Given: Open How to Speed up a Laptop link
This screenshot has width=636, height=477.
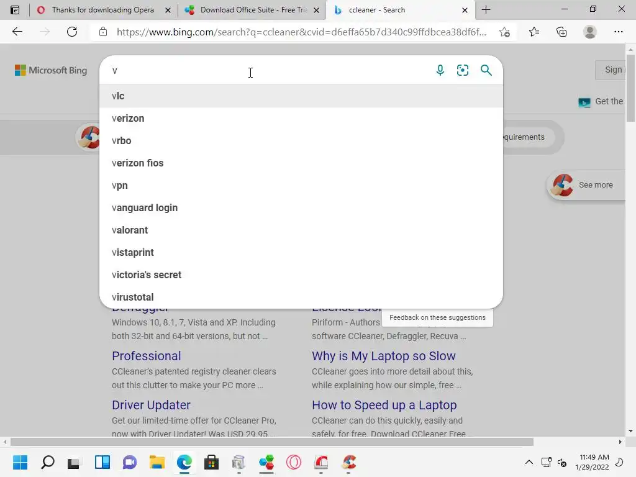Looking at the screenshot, I should [384, 405].
